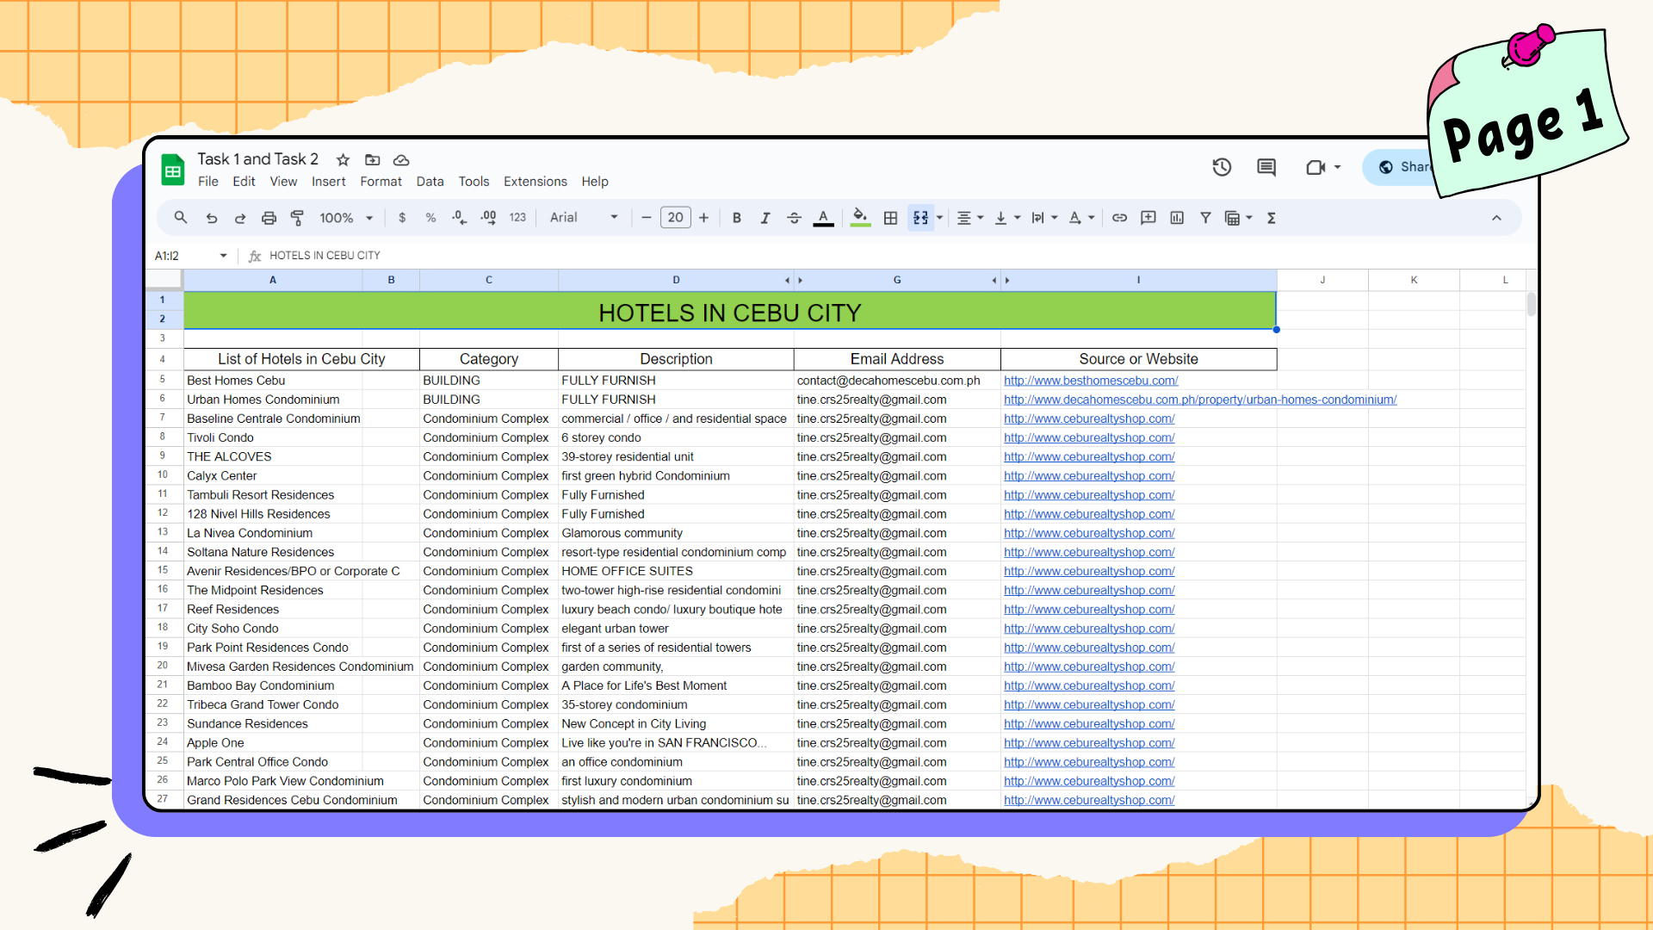Open the besthomescebu.com website link
The height and width of the screenshot is (930, 1653).
pos(1090,381)
